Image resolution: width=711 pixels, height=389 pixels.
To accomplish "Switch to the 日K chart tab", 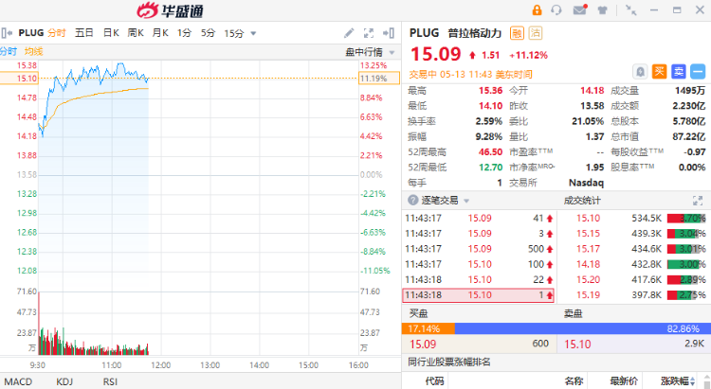I will pos(110,33).
